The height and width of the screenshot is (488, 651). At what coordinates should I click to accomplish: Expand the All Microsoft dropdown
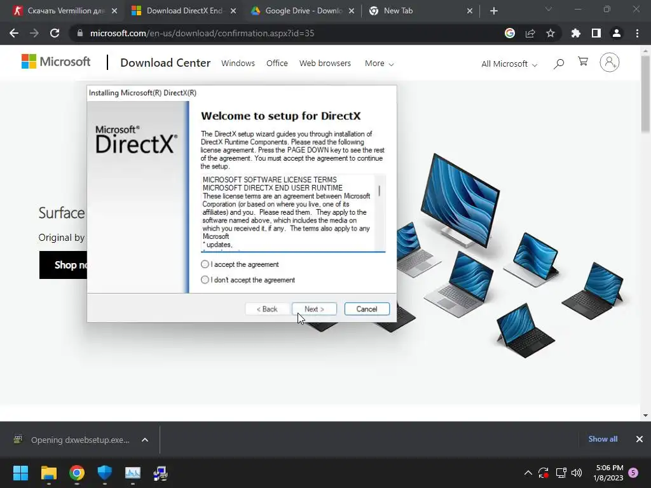click(x=509, y=64)
